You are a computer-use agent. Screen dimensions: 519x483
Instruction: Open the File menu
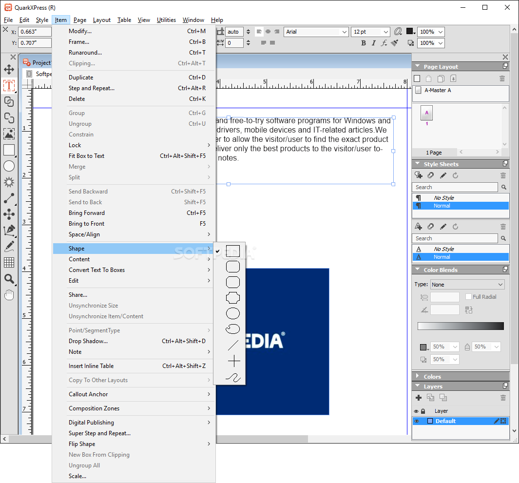8,20
